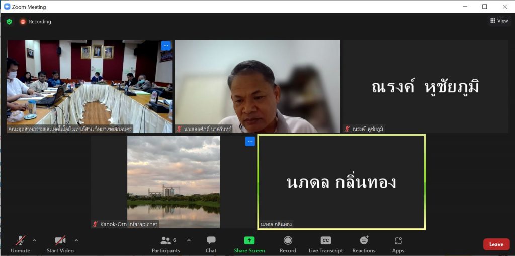Select the highlighted นภดล กลิ่นทอง tile
The image size is (515, 256).
coord(341,182)
